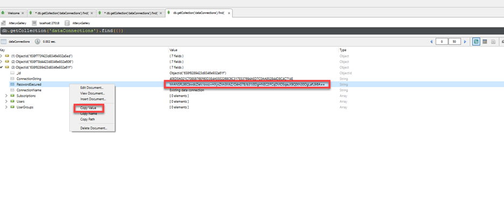Go to next page with right arrow
Image resolution: width=504 pixels, height=211 pixels.
click(465, 42)
